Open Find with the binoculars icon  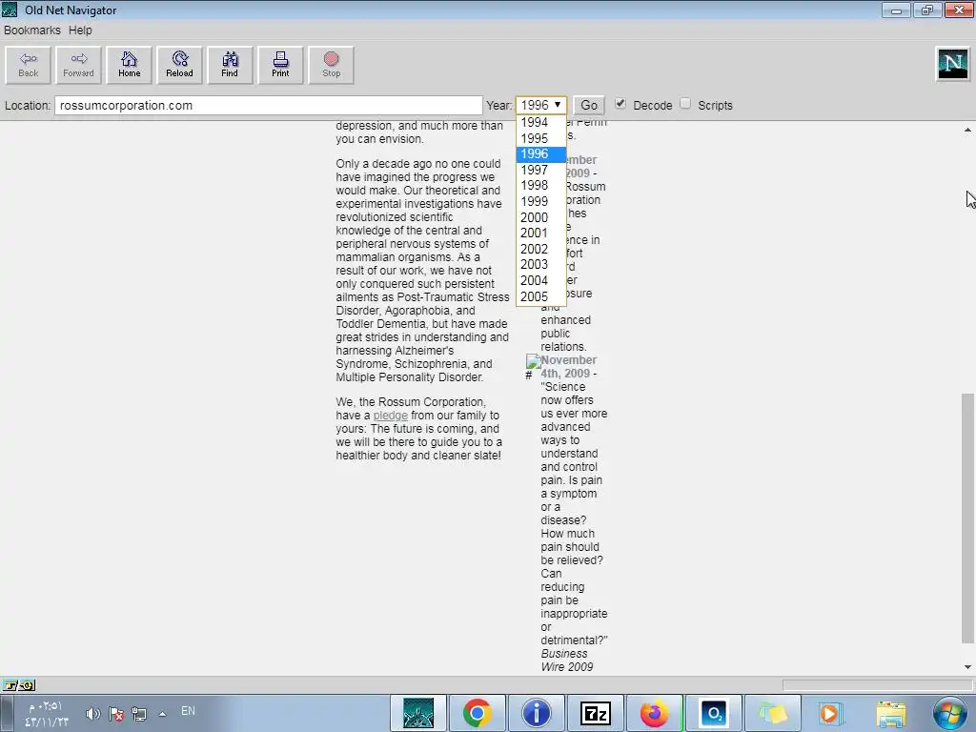pos(230,65)
